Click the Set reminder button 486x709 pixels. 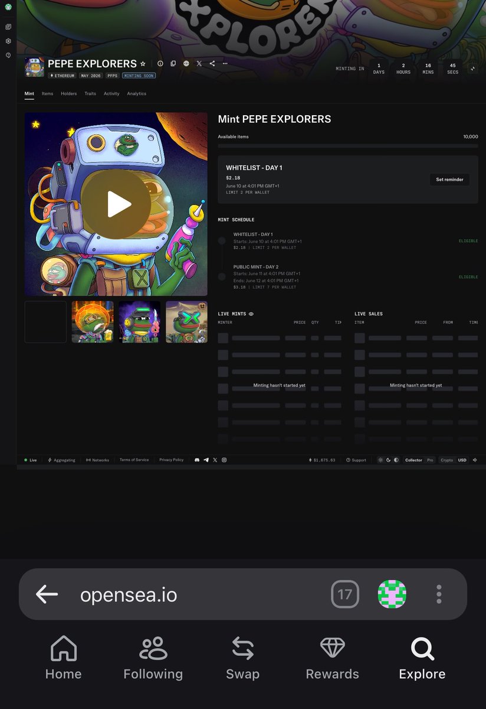tap(449, 180)
